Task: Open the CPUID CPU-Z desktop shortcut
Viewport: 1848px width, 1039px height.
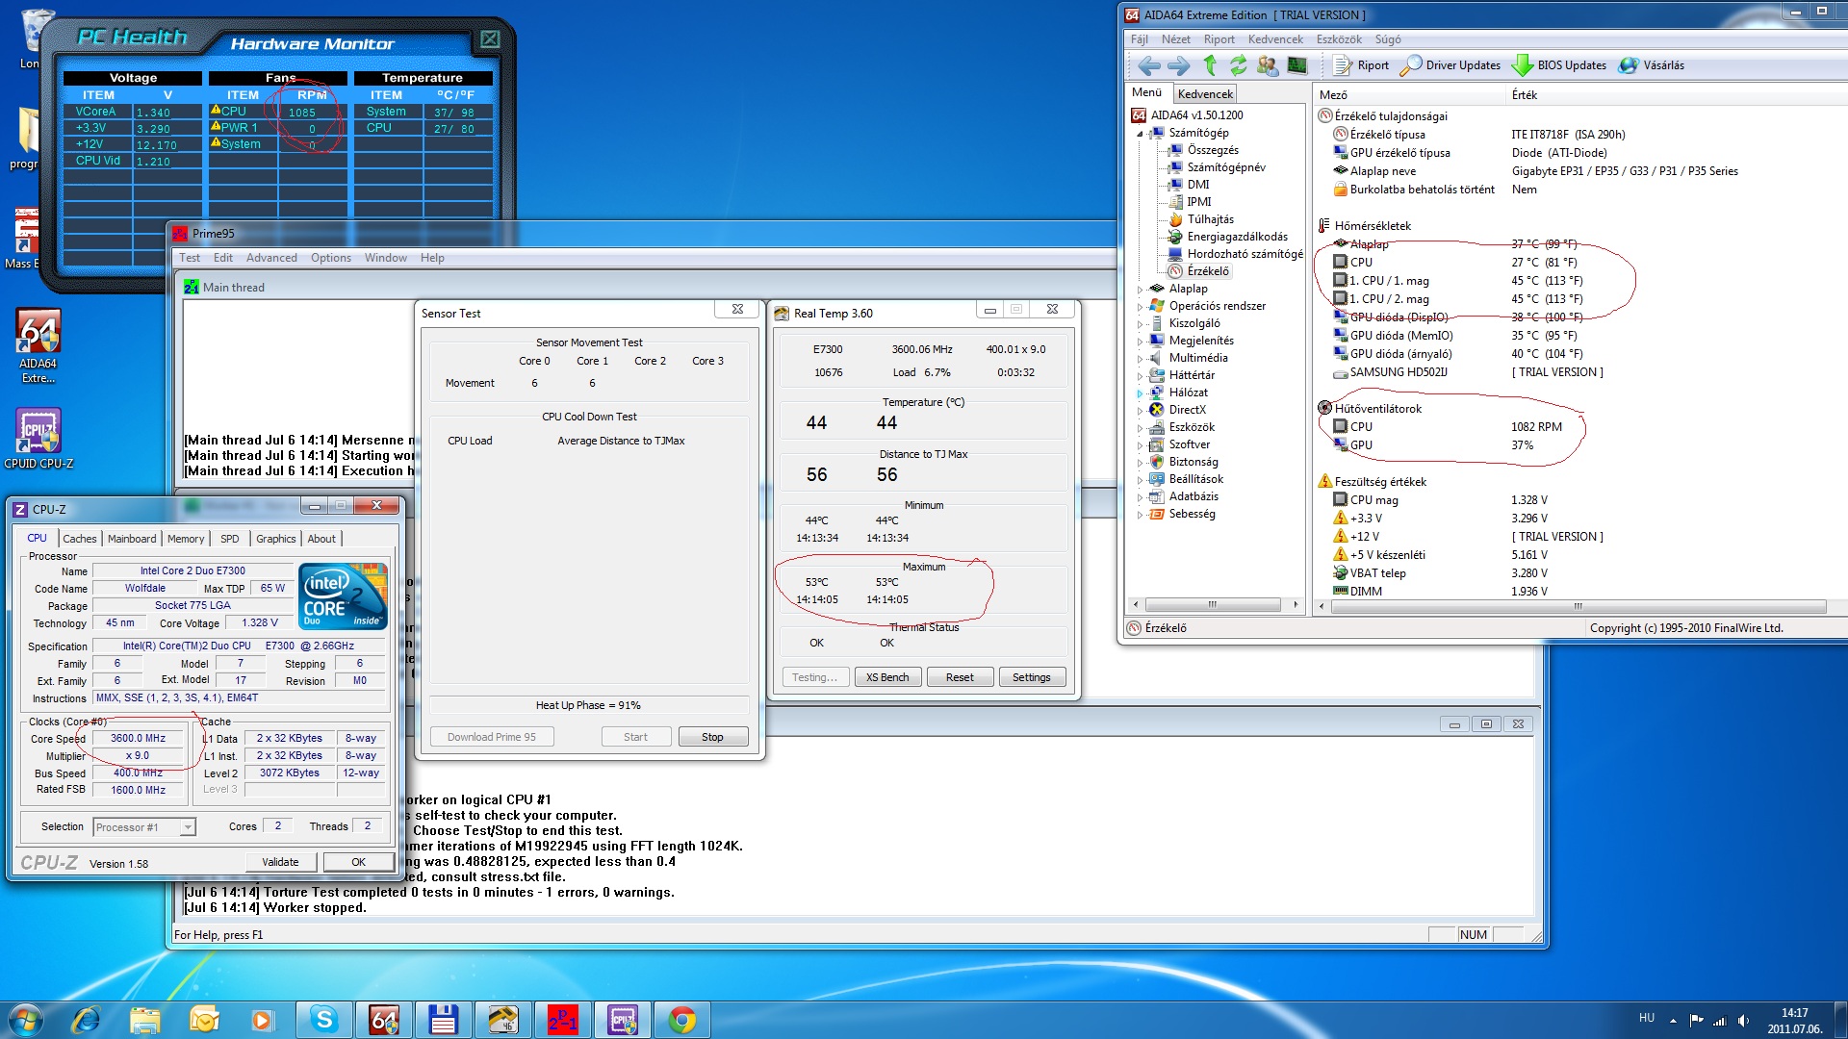Action: point(38,439)
